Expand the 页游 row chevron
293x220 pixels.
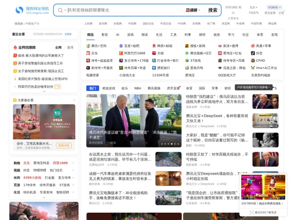click(x=73, y=185)
